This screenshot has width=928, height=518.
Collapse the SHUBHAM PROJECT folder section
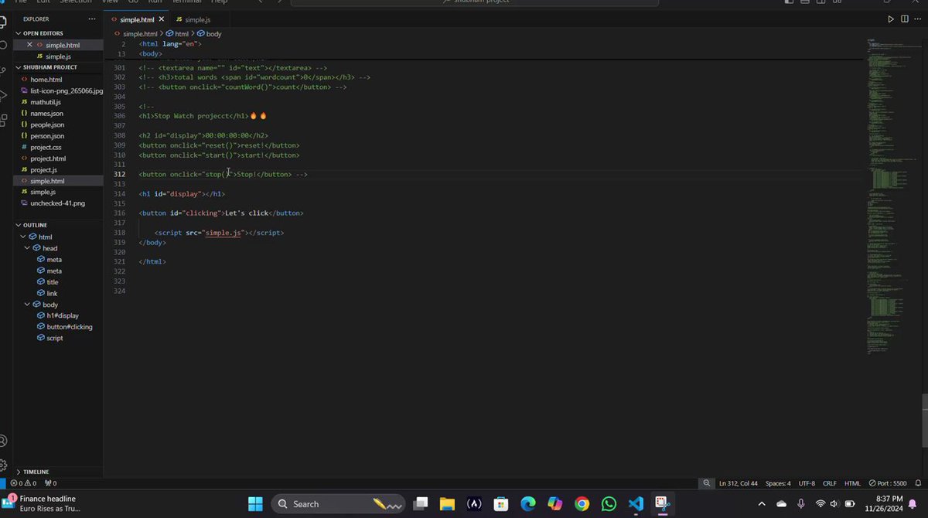(52, 67)
